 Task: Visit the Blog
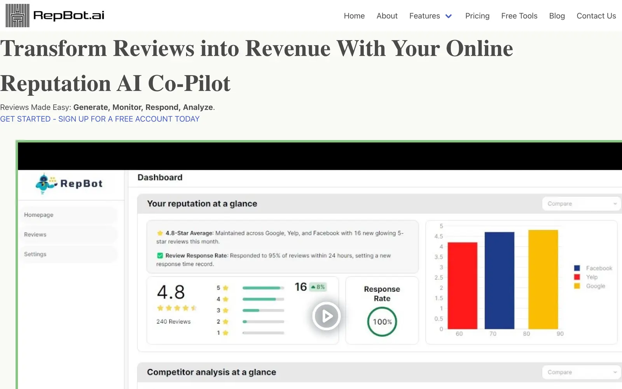click(557, 16)
